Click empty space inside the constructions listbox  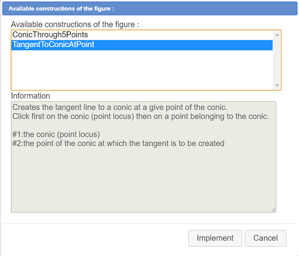coord(142,70)
